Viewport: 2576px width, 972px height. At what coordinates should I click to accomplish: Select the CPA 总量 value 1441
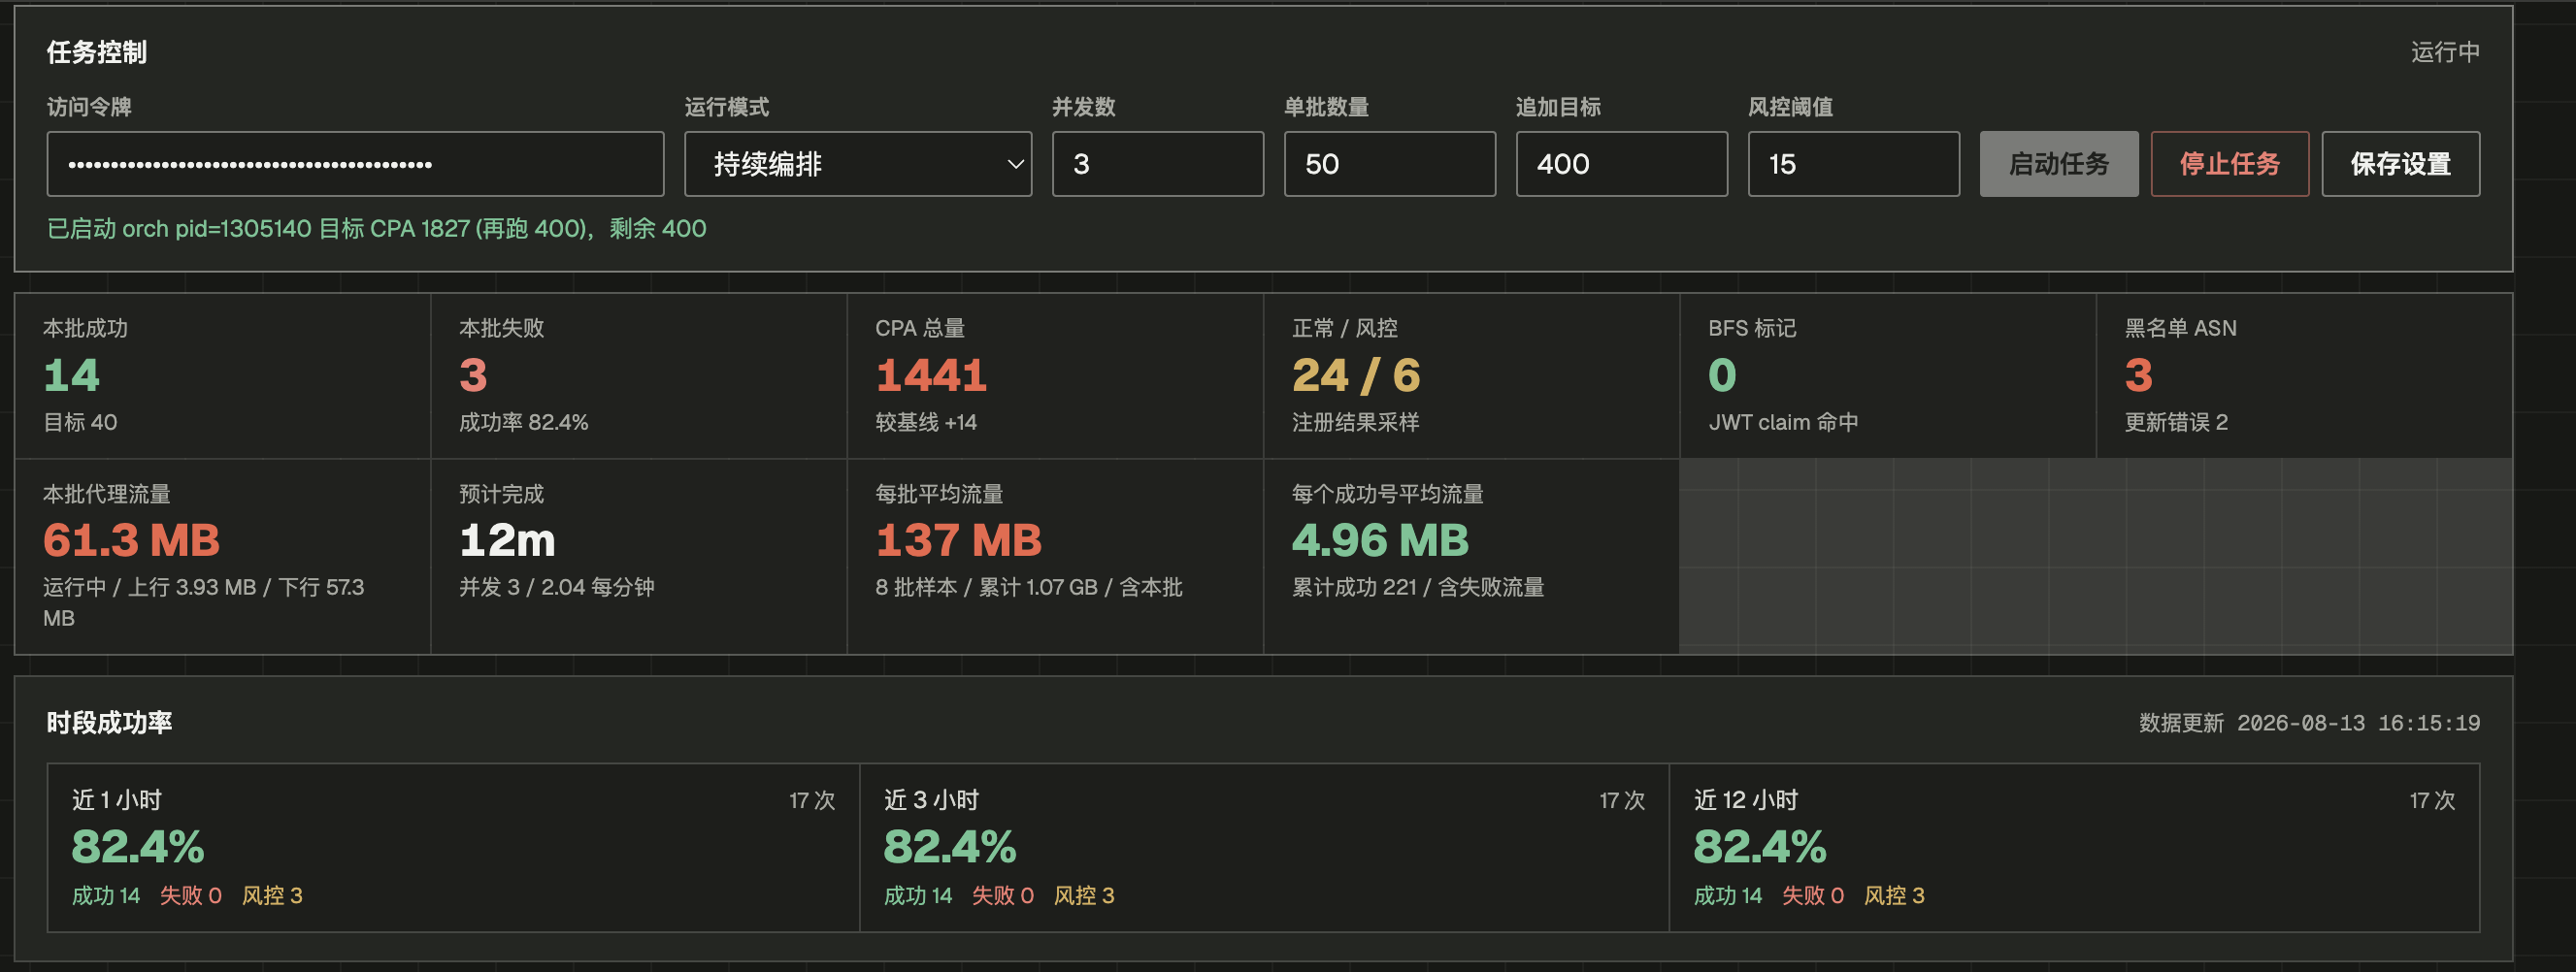931,375
